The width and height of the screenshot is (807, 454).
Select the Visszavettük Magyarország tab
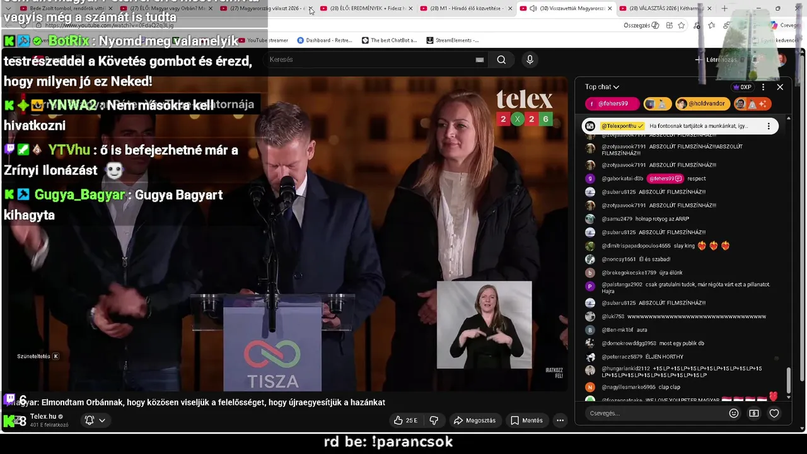[x=566, y=9]
